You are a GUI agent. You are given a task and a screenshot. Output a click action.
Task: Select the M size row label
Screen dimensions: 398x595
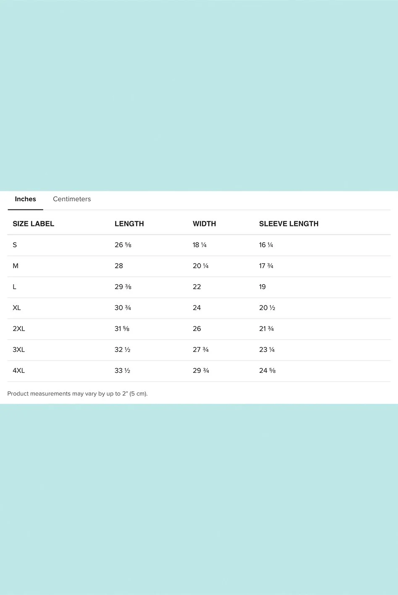16,266
